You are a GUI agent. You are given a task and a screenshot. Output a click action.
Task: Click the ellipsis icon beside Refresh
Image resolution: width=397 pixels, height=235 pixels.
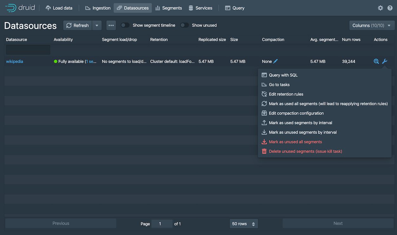tap(111, 25)
